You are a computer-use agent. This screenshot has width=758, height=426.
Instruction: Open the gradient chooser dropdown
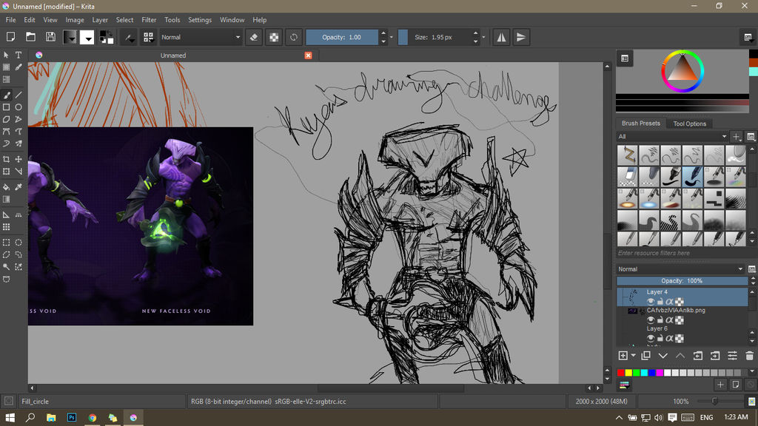tap(70, 37)
